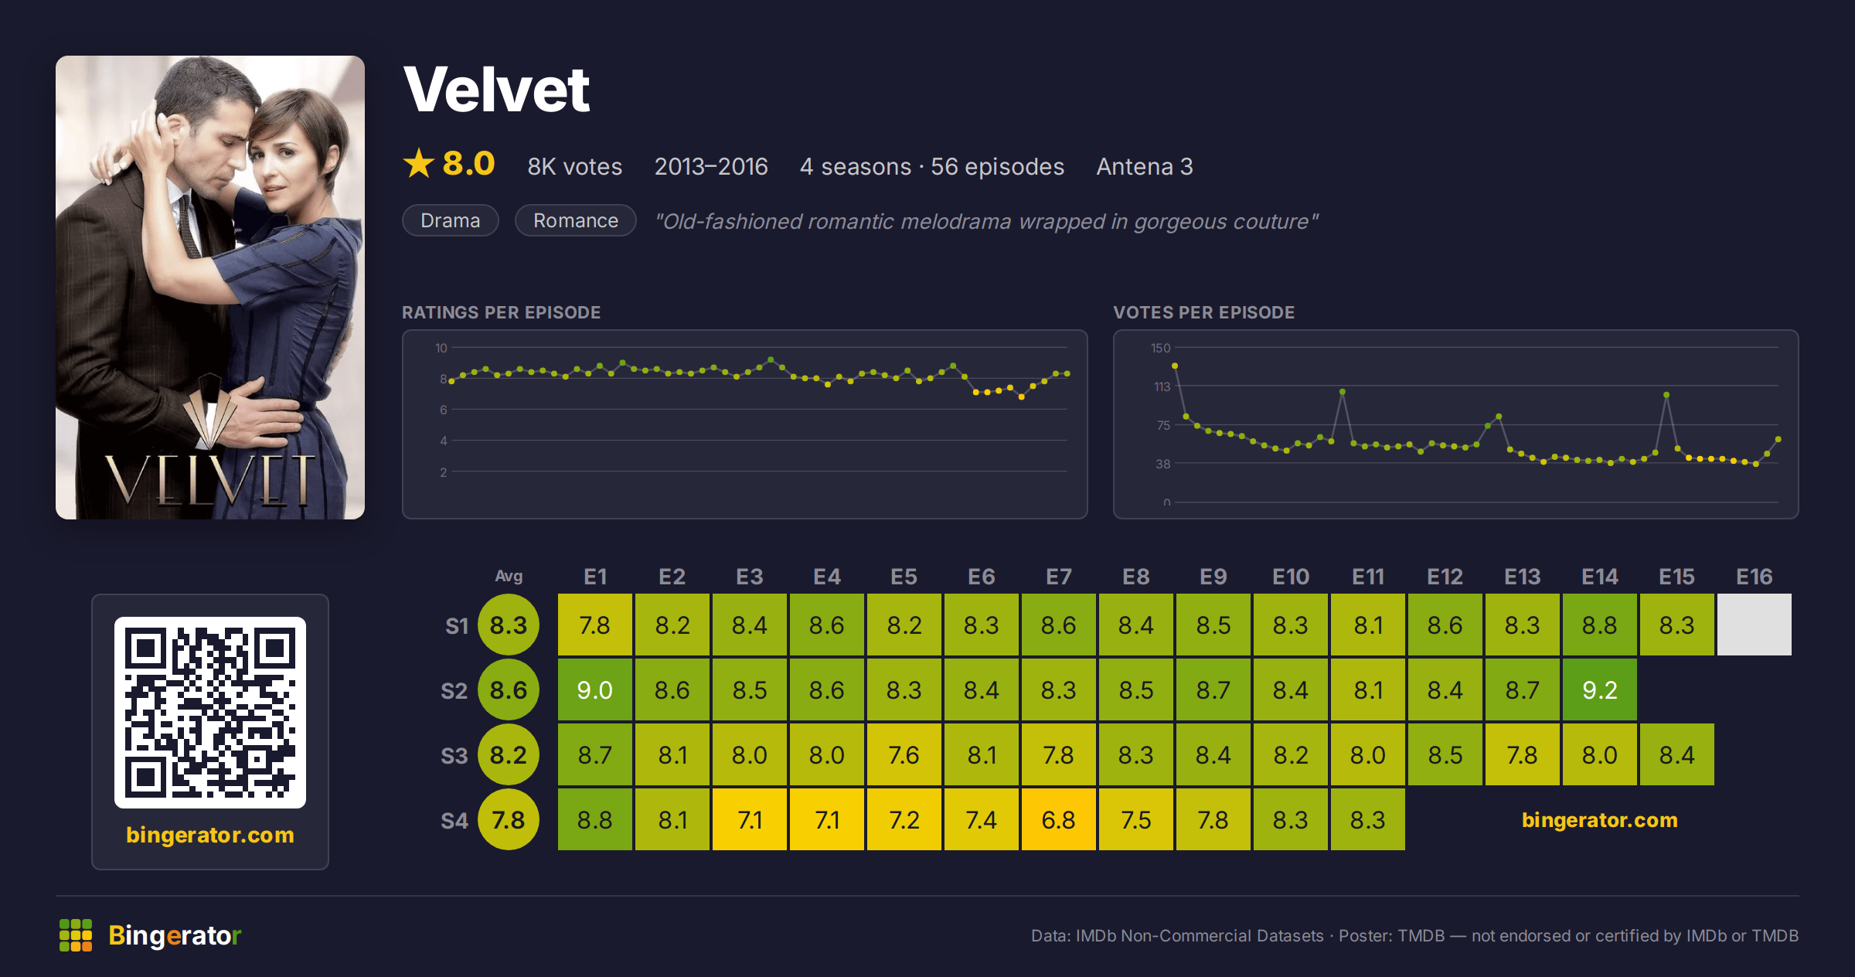
Task: Click the S2 E1 cell rated 9.0
Action: pyautogui.click(x=595, y=689)
